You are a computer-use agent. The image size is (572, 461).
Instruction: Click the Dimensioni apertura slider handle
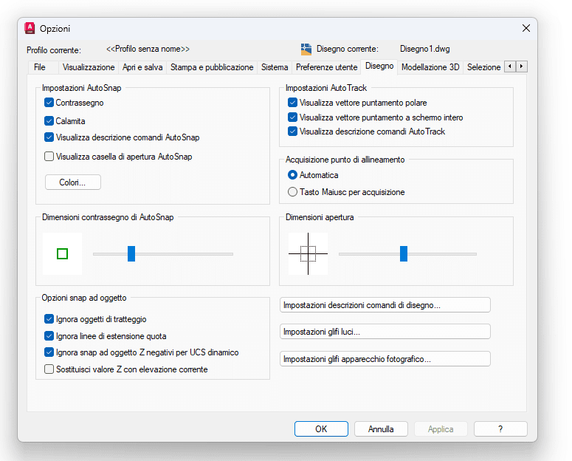(404, 253)
